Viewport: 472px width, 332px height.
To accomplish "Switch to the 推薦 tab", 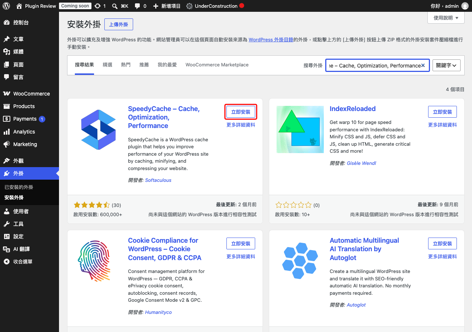I will point(144,65).
